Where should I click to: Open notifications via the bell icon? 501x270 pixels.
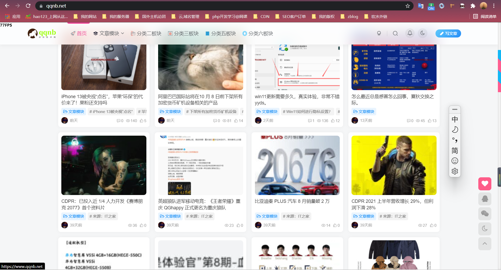click(410, 33)
